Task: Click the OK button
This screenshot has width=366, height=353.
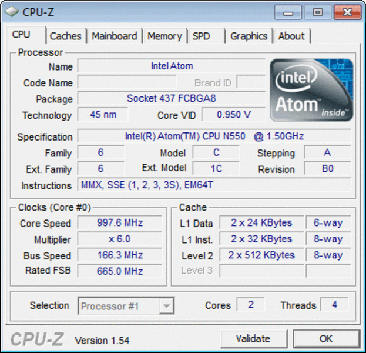Action: point(326,338)
